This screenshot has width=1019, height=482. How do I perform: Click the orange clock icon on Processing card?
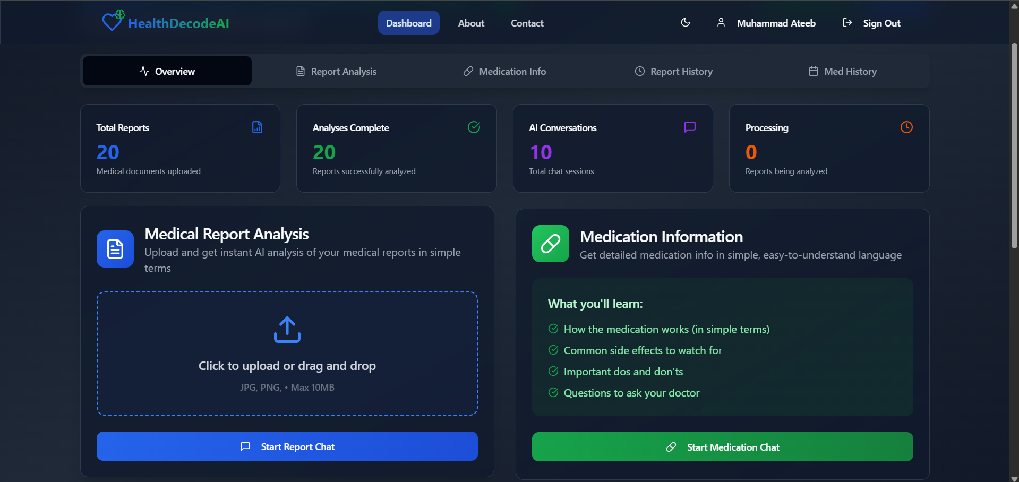906,127
